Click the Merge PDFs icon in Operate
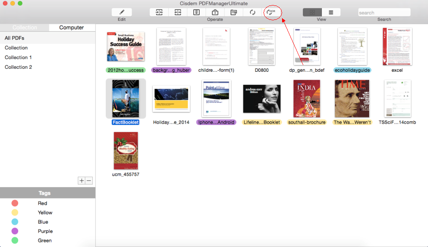 pos(159,12)
